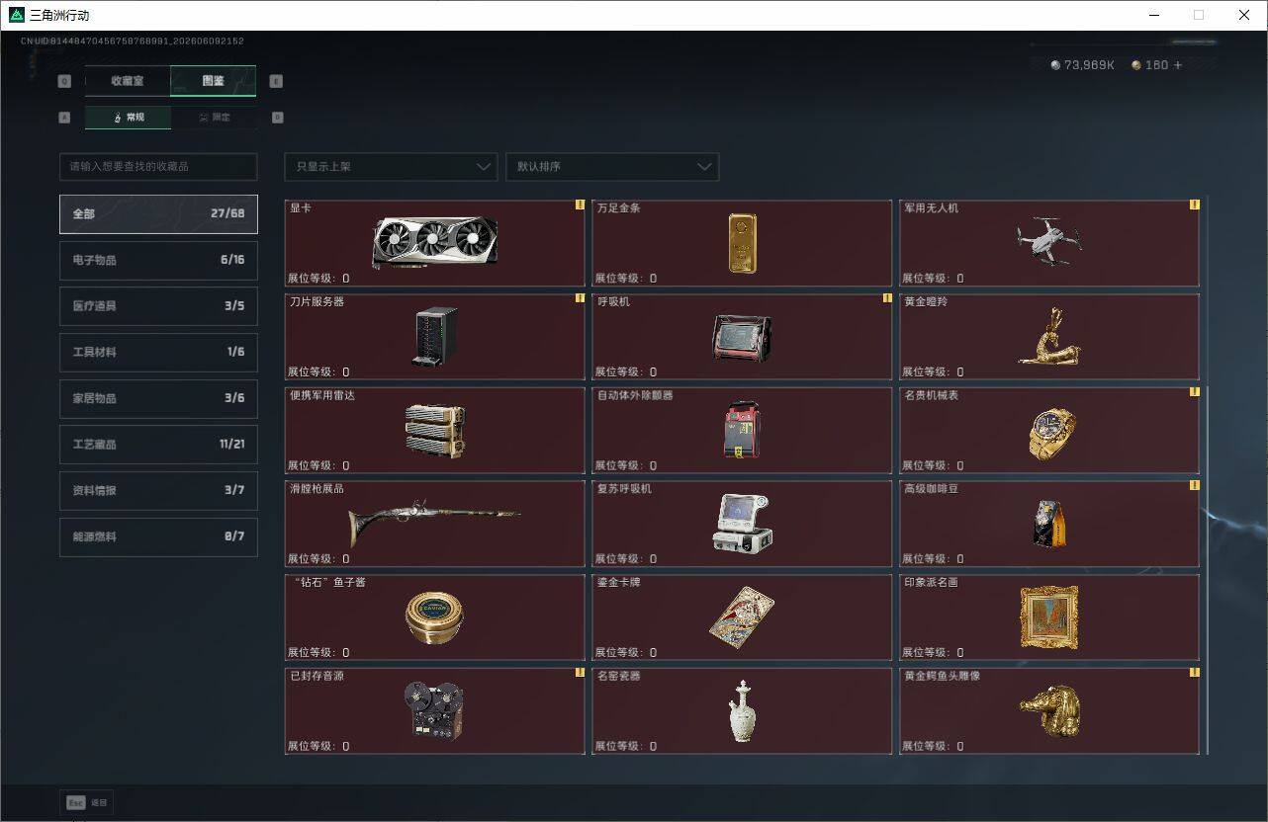
Task: Click the yellow alert badge on 刀片服务器
Action: (x=580, y=298)
